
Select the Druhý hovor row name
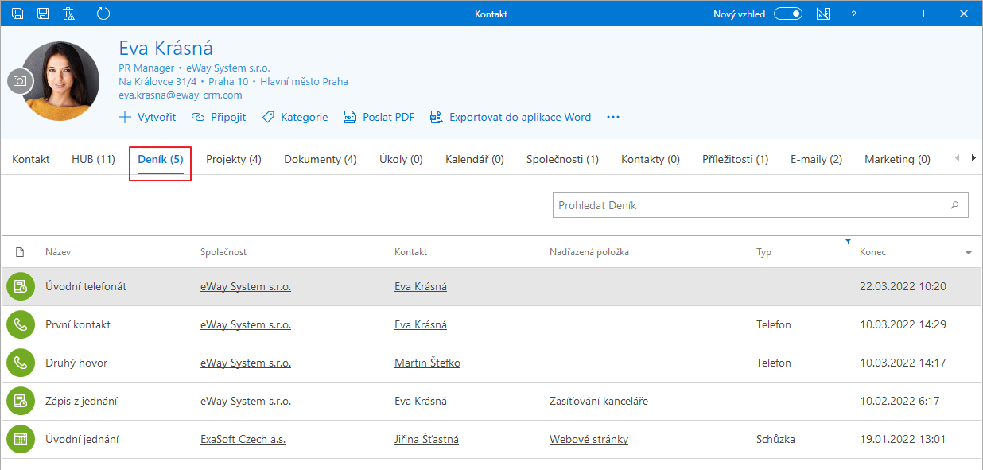(76, 363)
